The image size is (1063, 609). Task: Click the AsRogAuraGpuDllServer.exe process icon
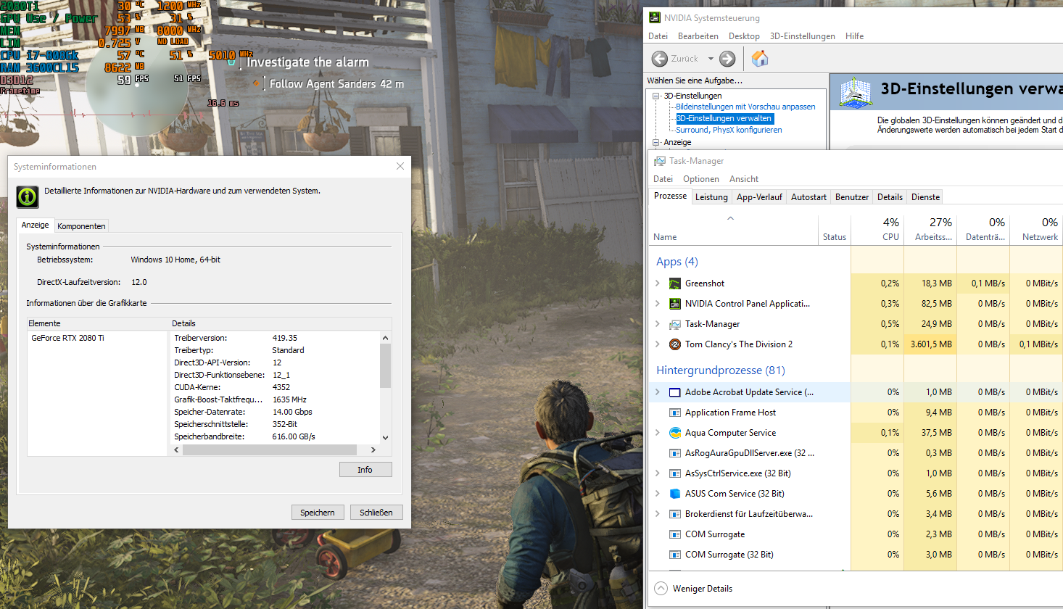pyautogui.click(x=674, y=453)
